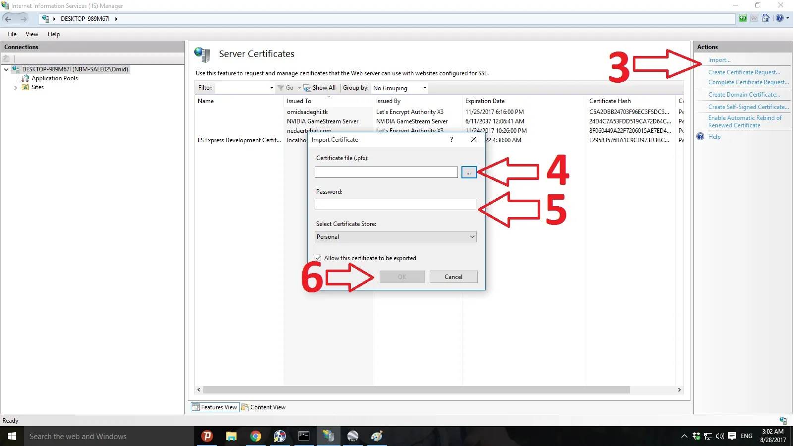Open Chrome from the taskbar
This screenshot has width=794, height=446.
coord(255,436)
